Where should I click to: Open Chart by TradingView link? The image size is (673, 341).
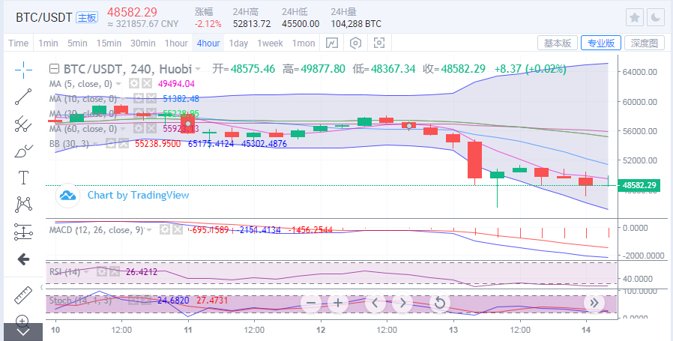pyautogui.click(x=138, y=196)
